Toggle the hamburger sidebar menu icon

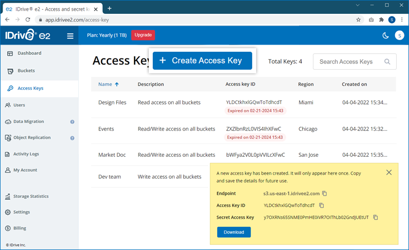pos(70,36)
